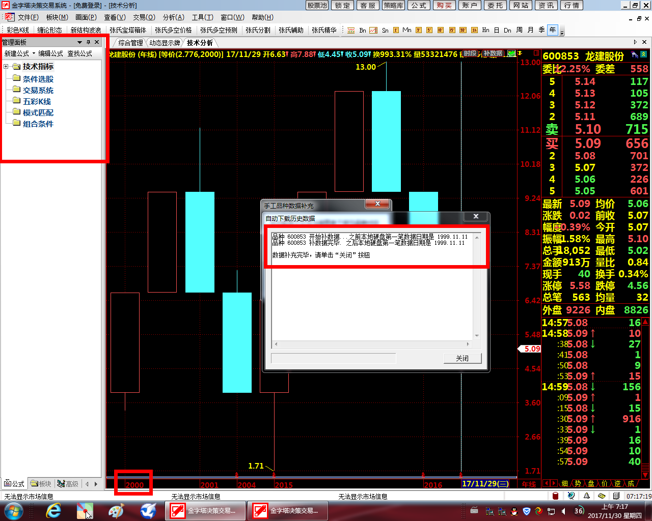Open the 模式匹配 folder

[33, 112]
